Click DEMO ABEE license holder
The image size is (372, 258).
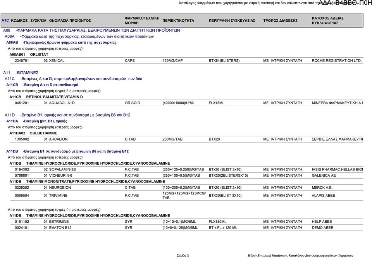[x=322, y=228]
